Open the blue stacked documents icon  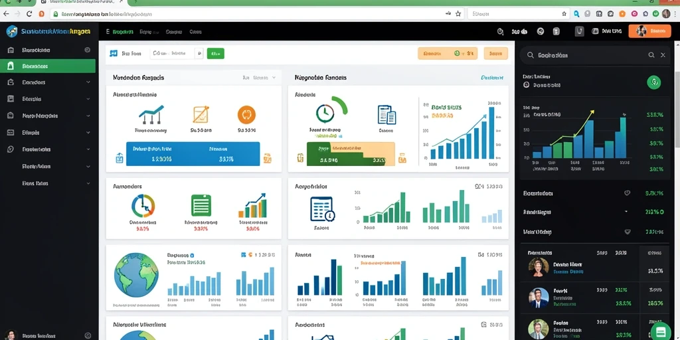point(386,115)
